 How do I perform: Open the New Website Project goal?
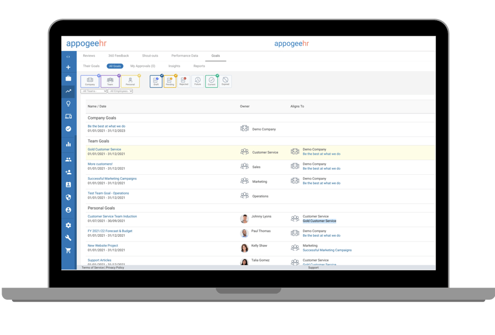point(102,246)
